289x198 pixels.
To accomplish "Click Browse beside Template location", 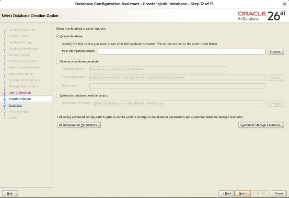I will coord(276,78).
